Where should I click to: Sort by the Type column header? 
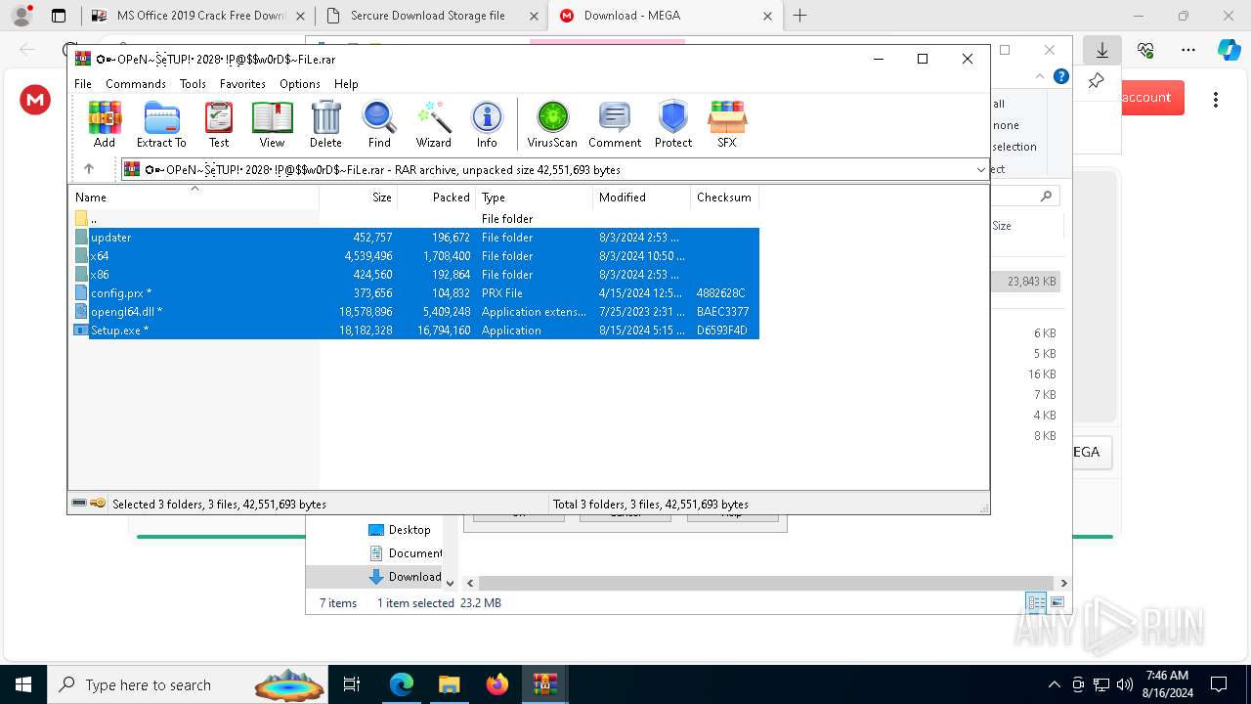click(x=534, y=198)
